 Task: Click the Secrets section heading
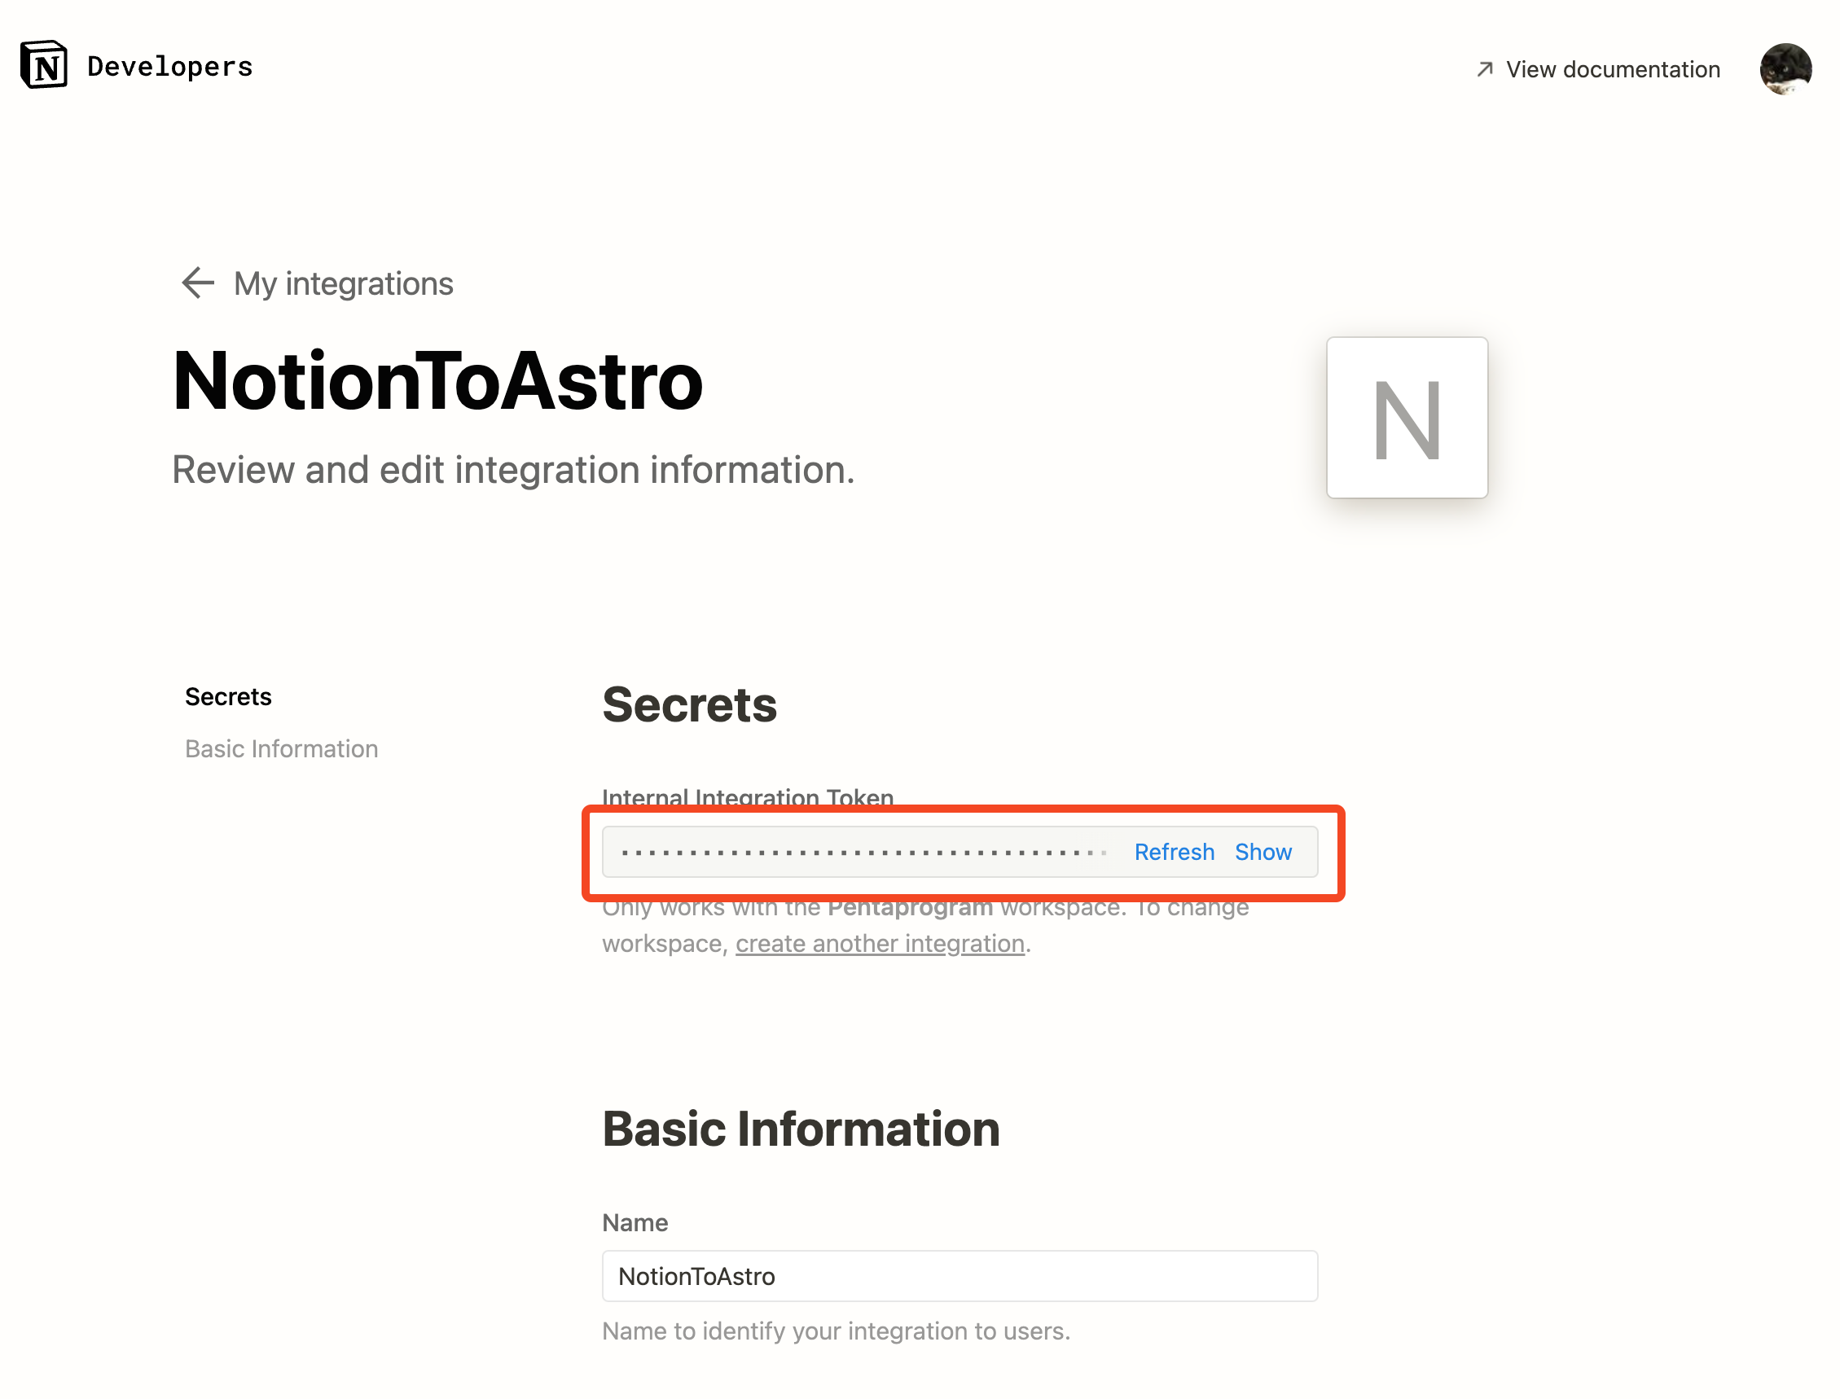tap(690, 705)
